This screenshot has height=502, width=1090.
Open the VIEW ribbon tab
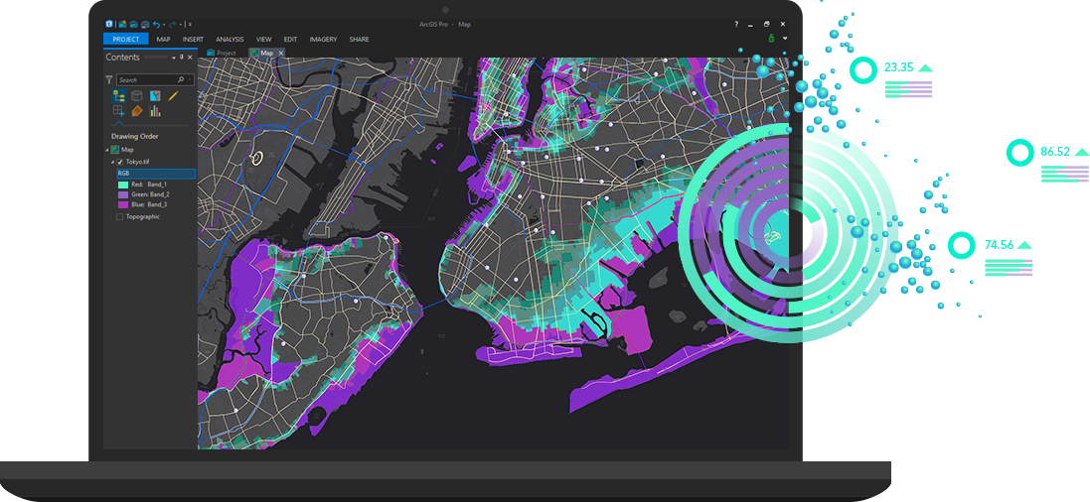[x=264, y=40]
